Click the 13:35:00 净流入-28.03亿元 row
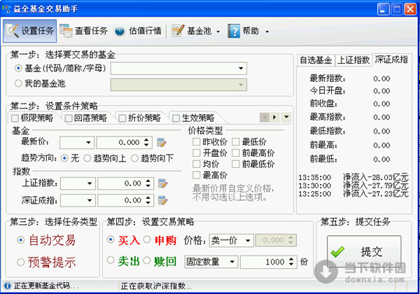This screenshot has height=294, width=420. click(x=353, y=178)
